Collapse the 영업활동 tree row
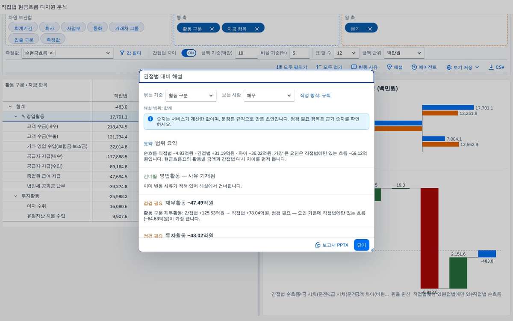 [16, 116]
